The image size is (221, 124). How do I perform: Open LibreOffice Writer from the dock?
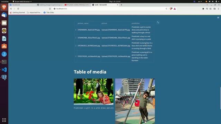click(4, 39)
